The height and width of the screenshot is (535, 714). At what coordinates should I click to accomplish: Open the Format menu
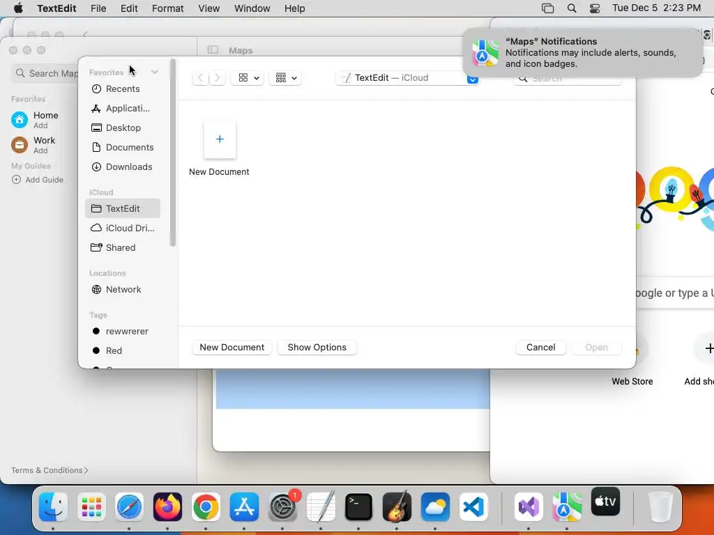[167, 8]
